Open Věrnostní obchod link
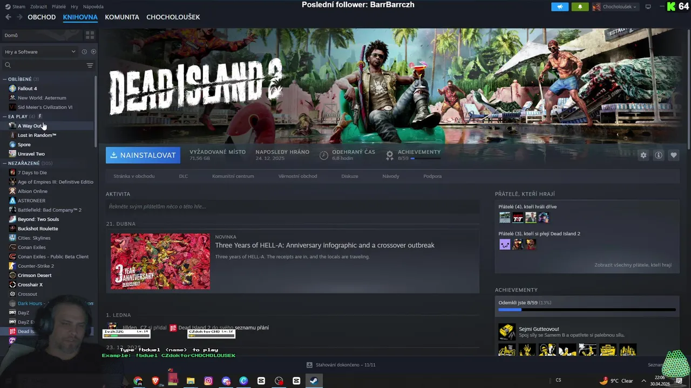 pos(297,176)
